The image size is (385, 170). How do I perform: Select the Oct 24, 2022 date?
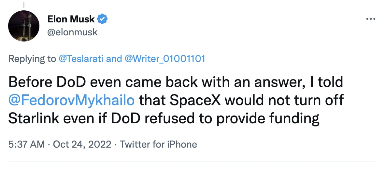(x=82, y=144)
